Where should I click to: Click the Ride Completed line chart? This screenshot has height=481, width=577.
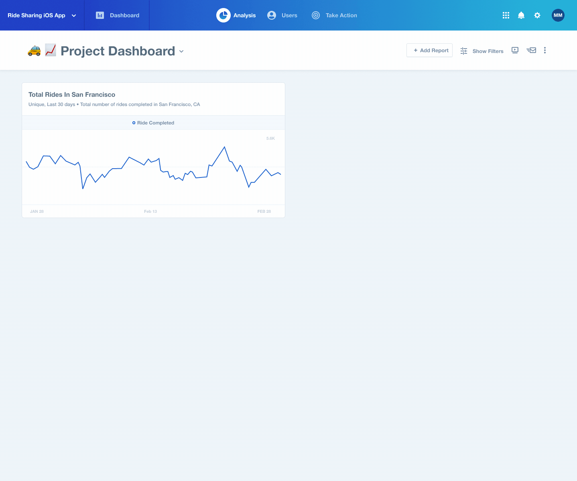tap(153, 168)
